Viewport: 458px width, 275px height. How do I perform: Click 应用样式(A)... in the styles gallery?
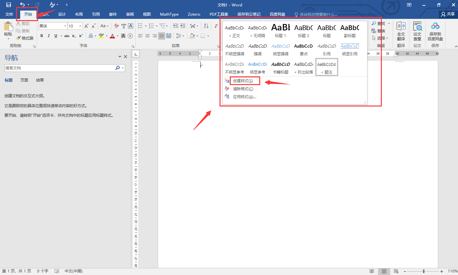click(x=245, y=97)
